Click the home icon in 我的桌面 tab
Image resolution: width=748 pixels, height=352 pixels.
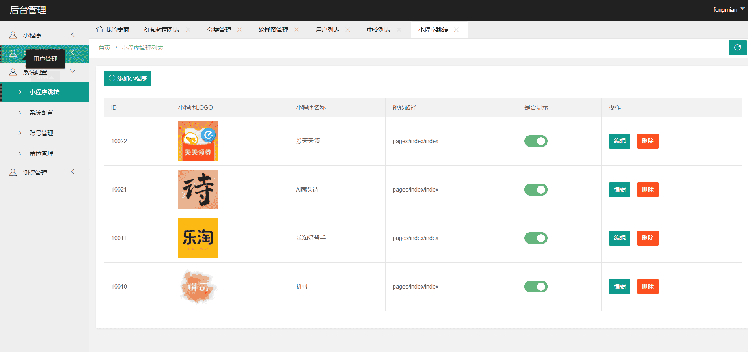click(x=100, y=30)
